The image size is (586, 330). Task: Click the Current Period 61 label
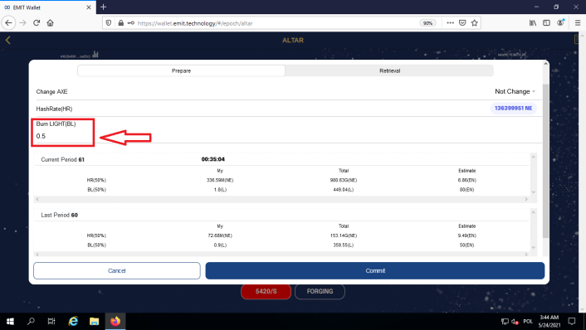(x=62, y=159)
